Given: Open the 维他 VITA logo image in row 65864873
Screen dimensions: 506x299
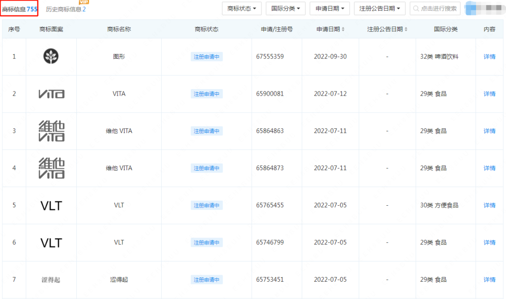Looking at the screenshot, I should coord(52,168).
